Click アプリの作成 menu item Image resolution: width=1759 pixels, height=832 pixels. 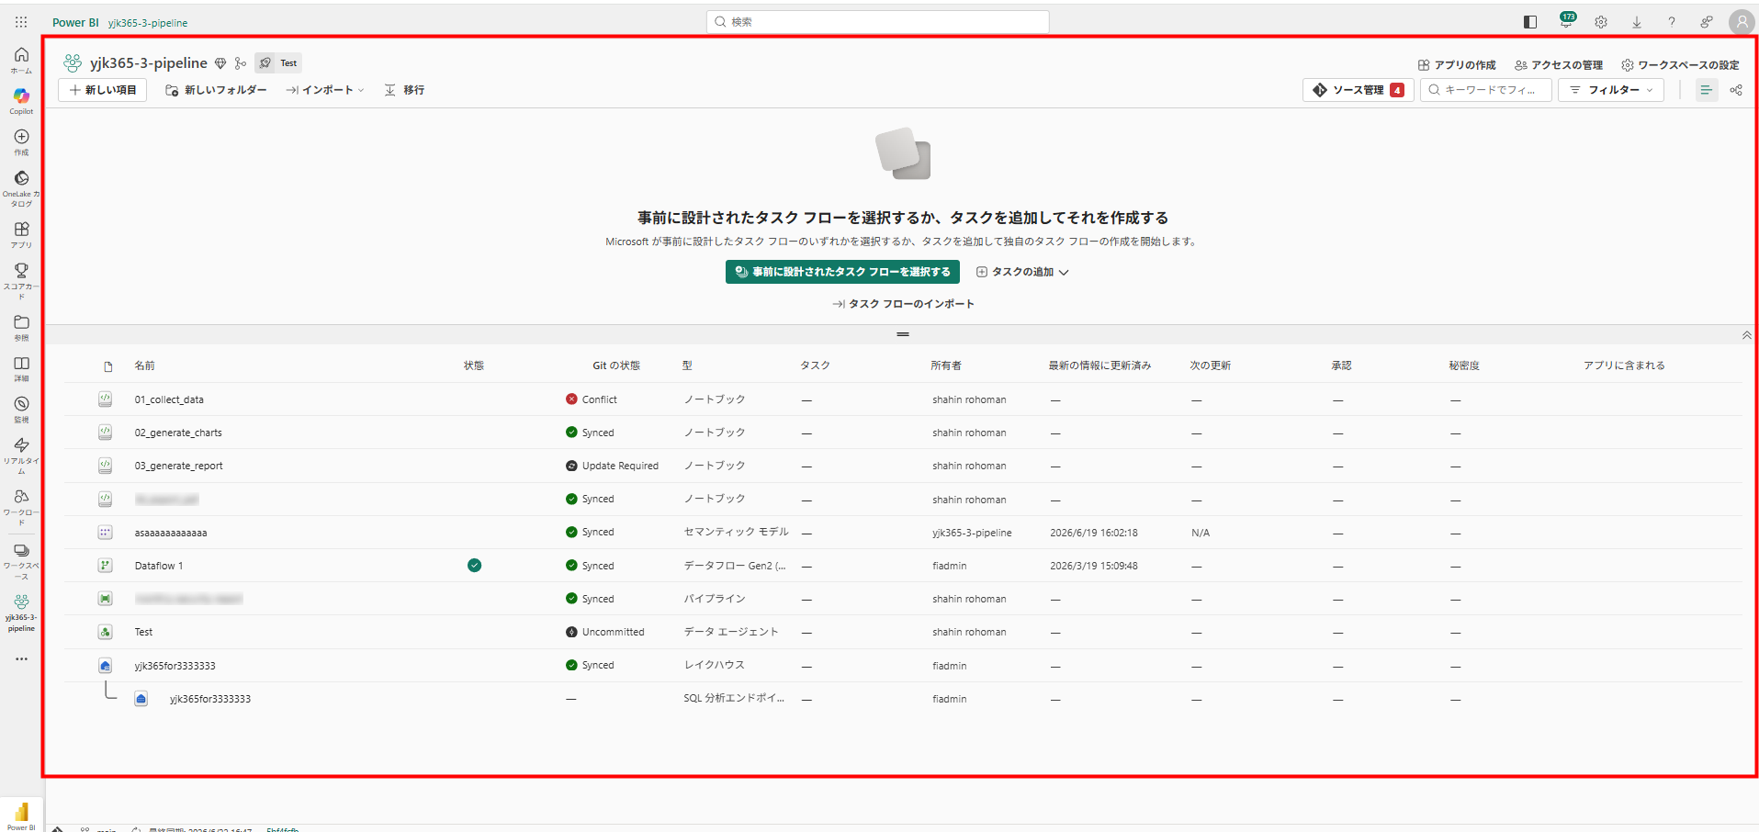click(1457, 65)
